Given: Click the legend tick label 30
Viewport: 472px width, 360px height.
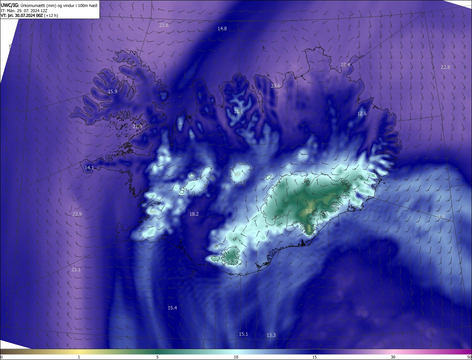Looking at the screenshot, I should (393, 357).
